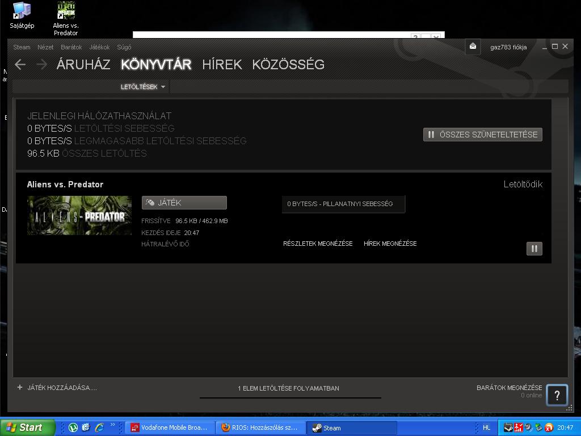Open the Nézet menu
Viewport: 581px width, 436px height.
[45, 47]
